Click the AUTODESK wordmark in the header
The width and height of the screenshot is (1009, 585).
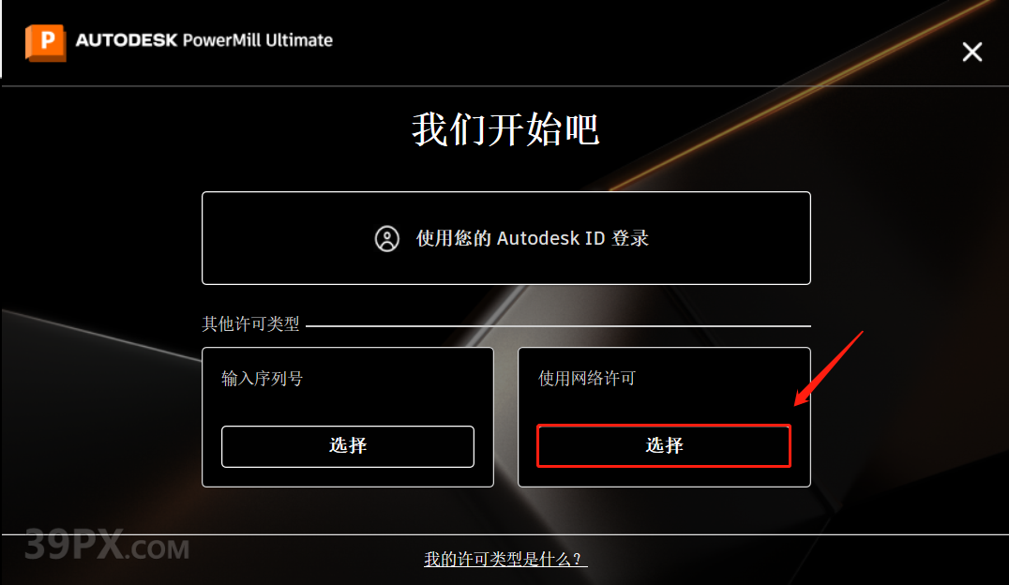point(126,40)
